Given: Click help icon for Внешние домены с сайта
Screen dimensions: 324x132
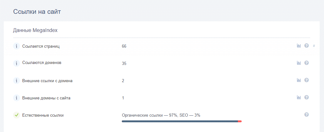Looking at the screenshot, I should pos(307,97).
